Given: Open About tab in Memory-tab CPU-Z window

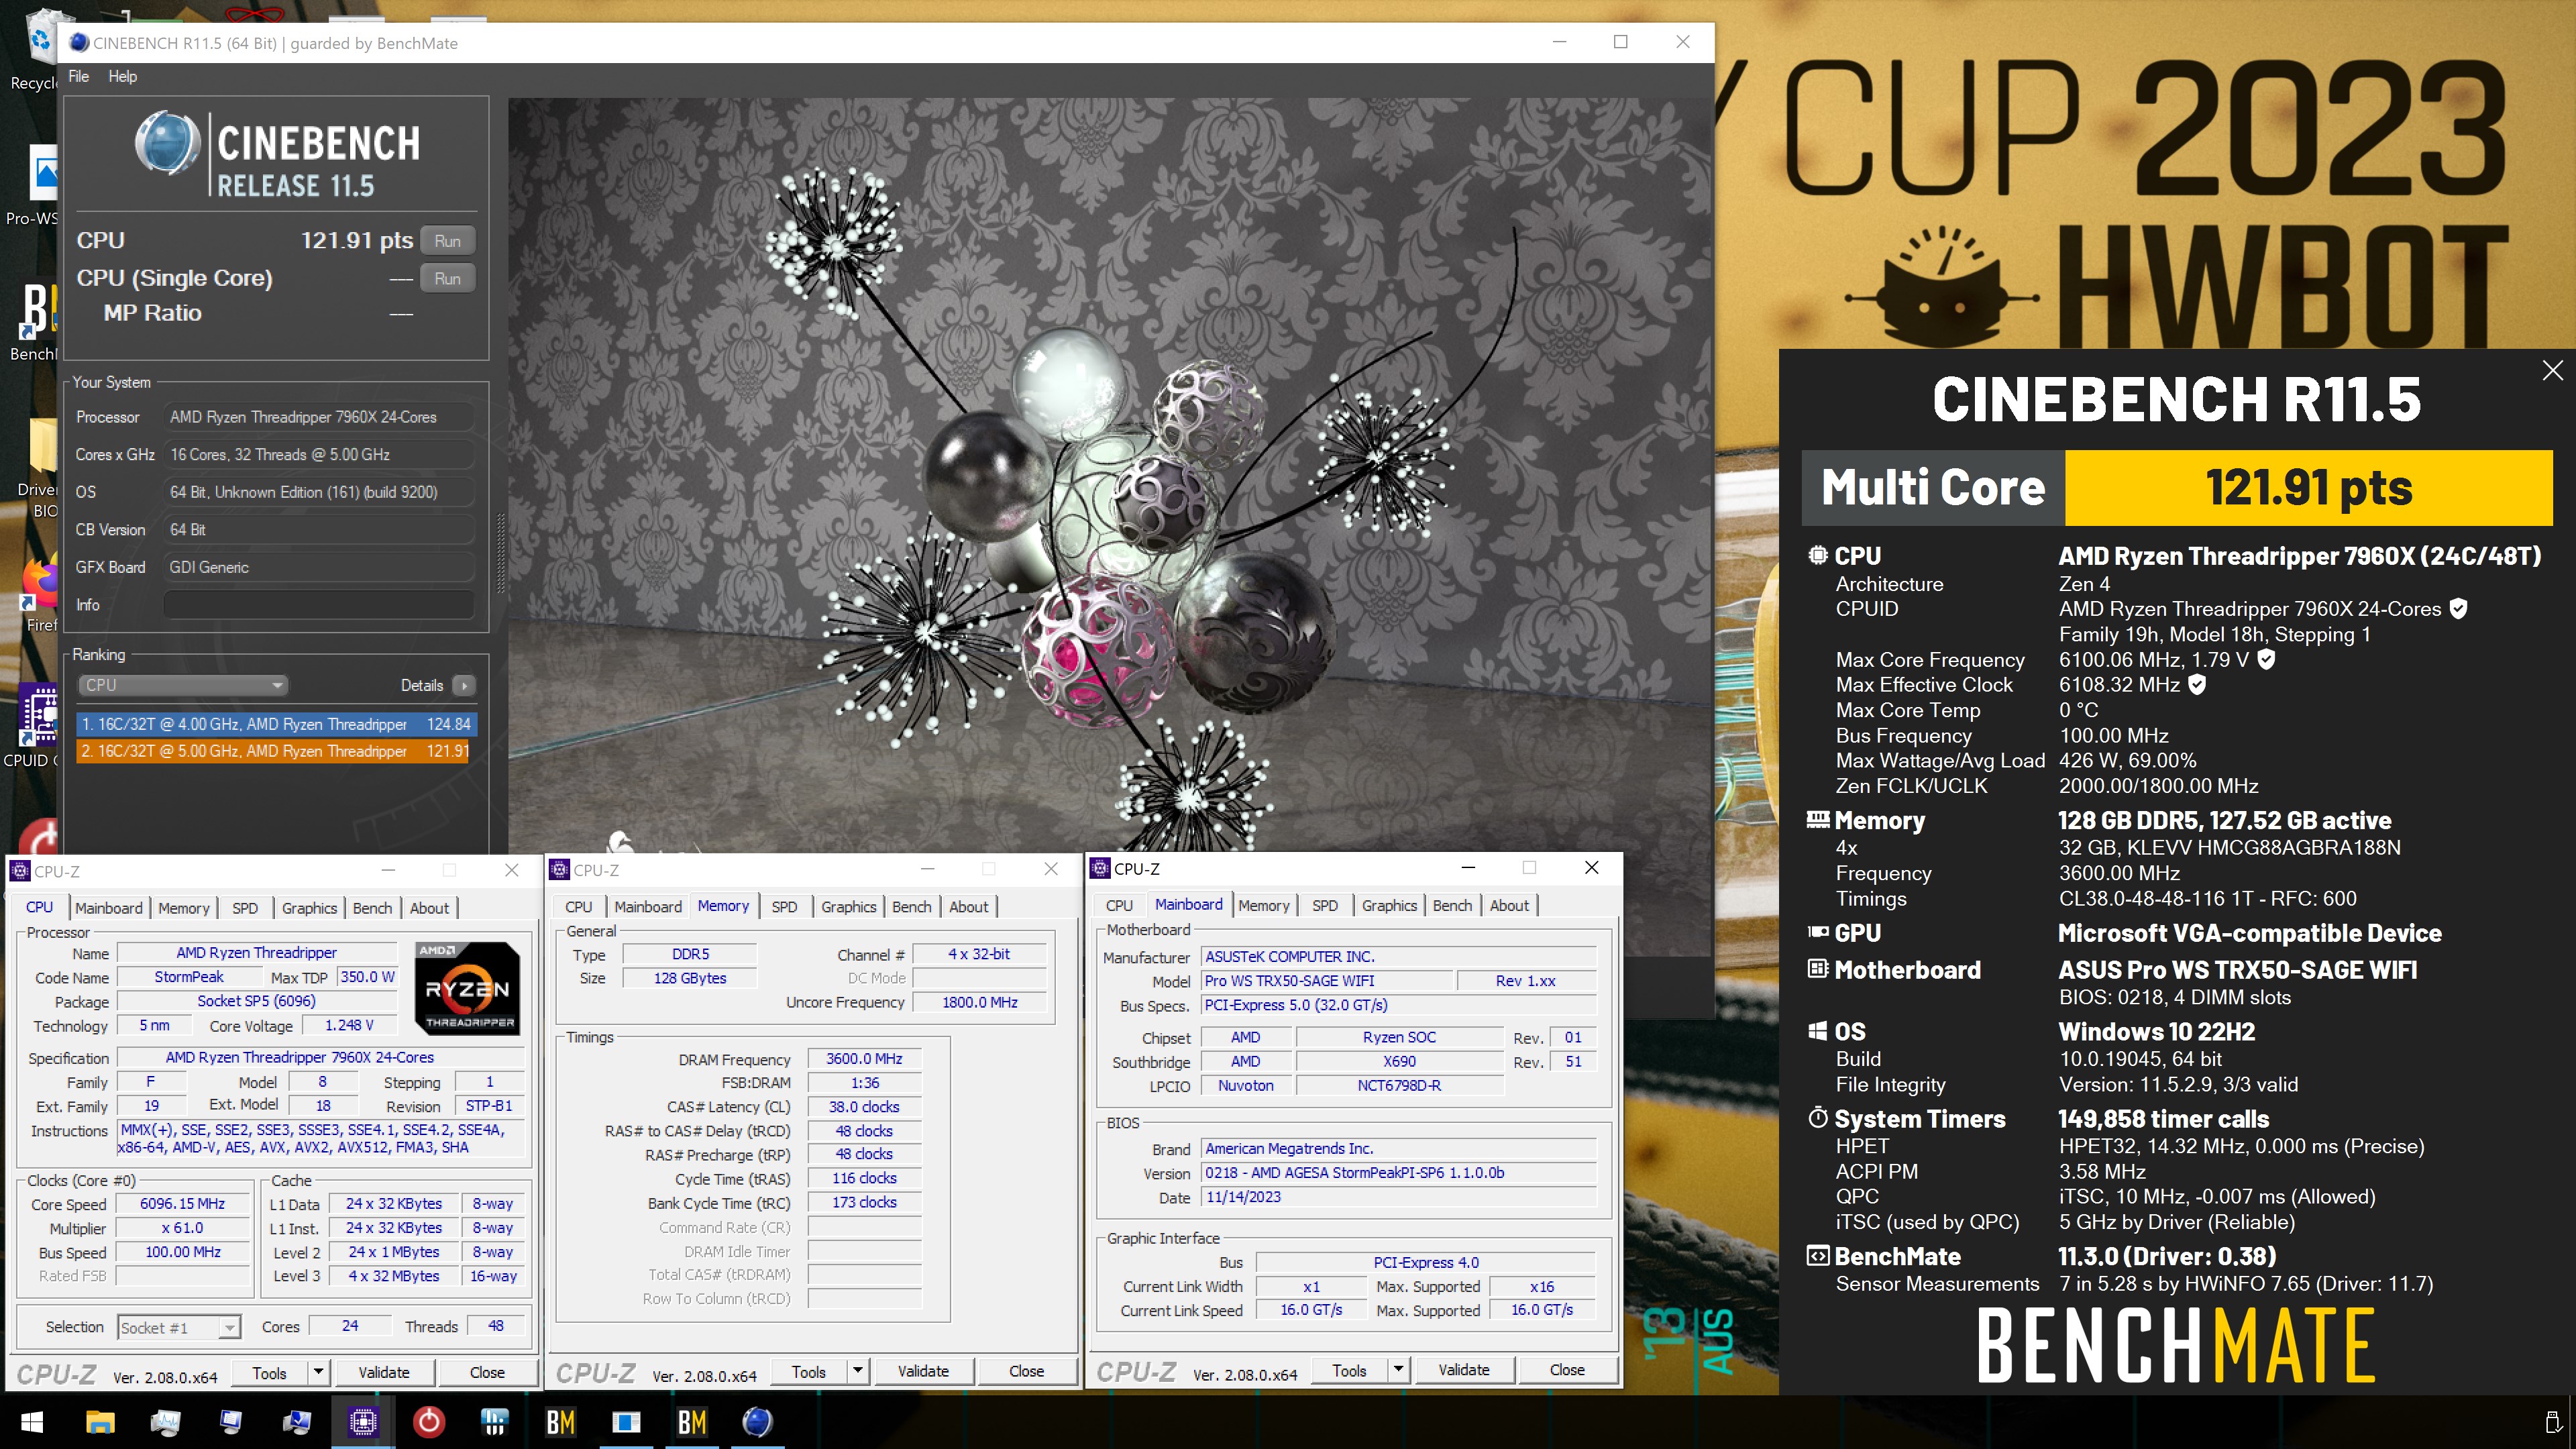Looking at the screenshot, I should [968, 907].
